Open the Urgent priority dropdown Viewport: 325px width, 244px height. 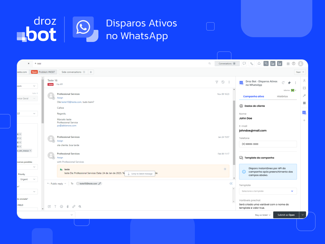[x=28, y=179]
